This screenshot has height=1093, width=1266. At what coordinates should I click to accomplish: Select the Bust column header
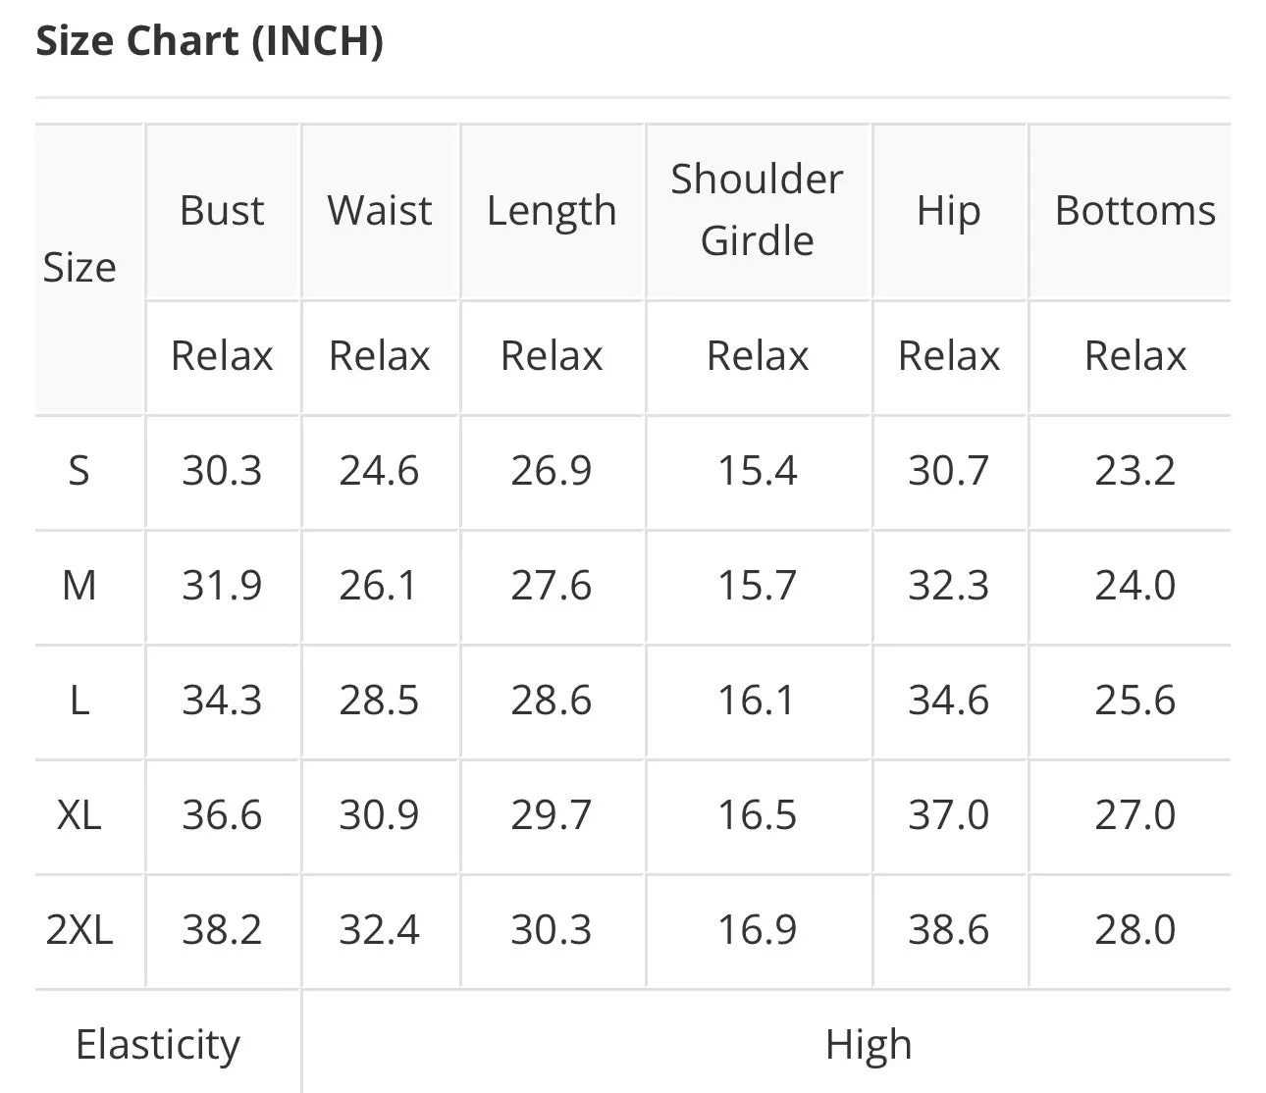pos(222,211)
